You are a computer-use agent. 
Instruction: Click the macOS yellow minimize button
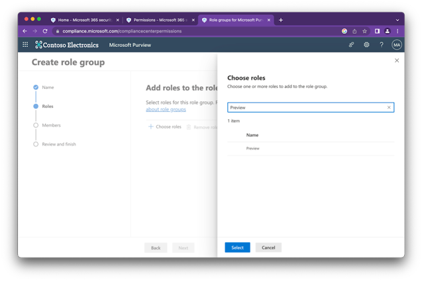pos(32,19)
